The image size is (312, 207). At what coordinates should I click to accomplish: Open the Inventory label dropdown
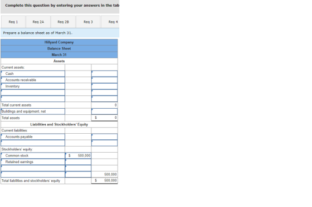tap(33, 86)
